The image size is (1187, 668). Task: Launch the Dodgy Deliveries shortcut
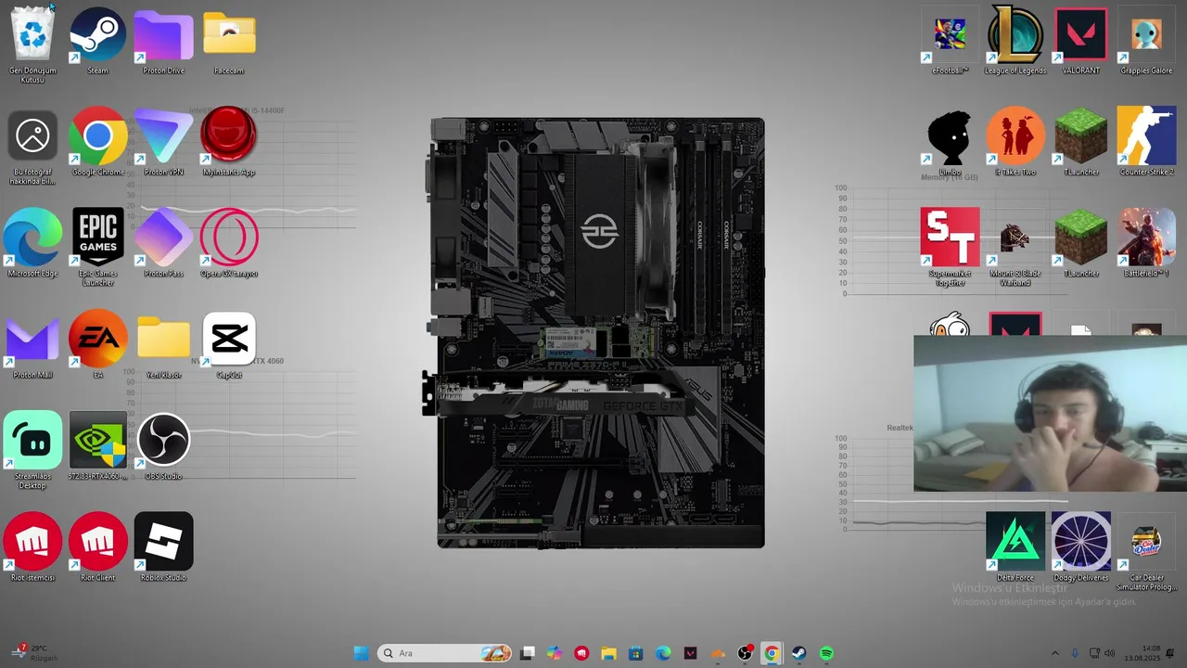pos(1081,547)
